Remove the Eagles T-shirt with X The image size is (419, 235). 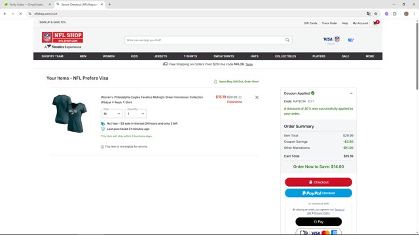[257, 97]
